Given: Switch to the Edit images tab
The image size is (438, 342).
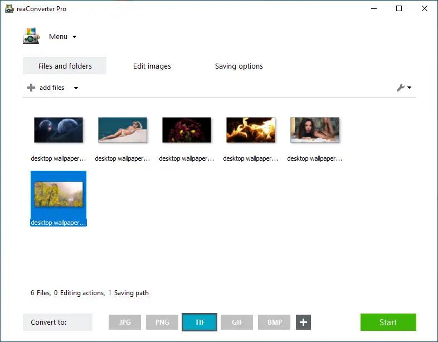Looking at the screenshot, I should pyautogui.click(x=152, y=66).
